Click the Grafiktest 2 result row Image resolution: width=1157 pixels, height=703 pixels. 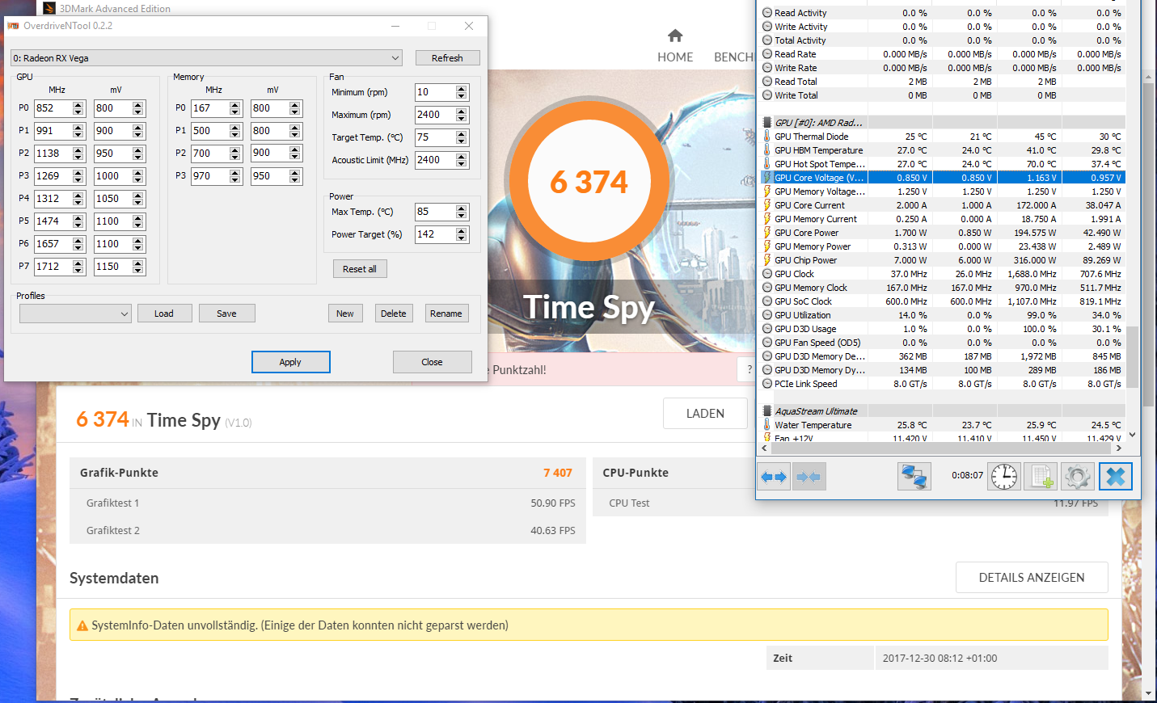(328, 530)
